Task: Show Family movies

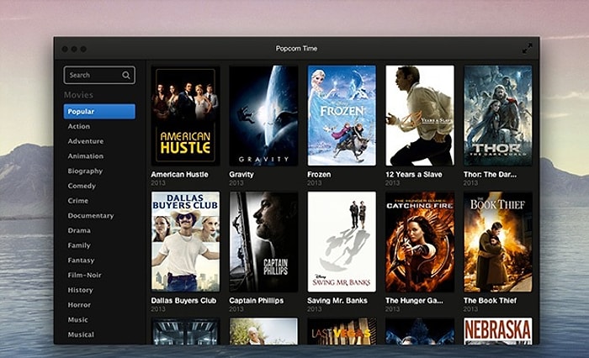Action: (79, 245)
